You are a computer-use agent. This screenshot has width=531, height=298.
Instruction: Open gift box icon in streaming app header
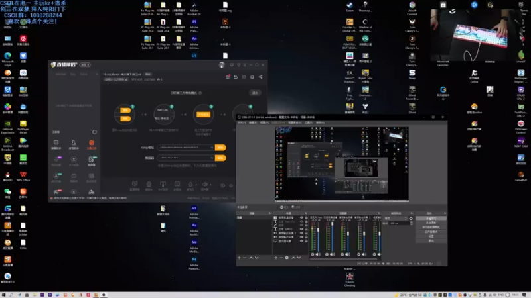click(228, 77)
